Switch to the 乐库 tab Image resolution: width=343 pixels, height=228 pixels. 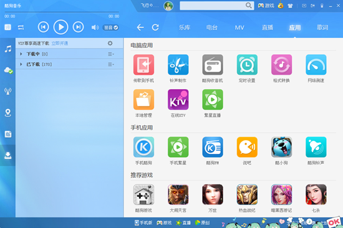(185, 27)
